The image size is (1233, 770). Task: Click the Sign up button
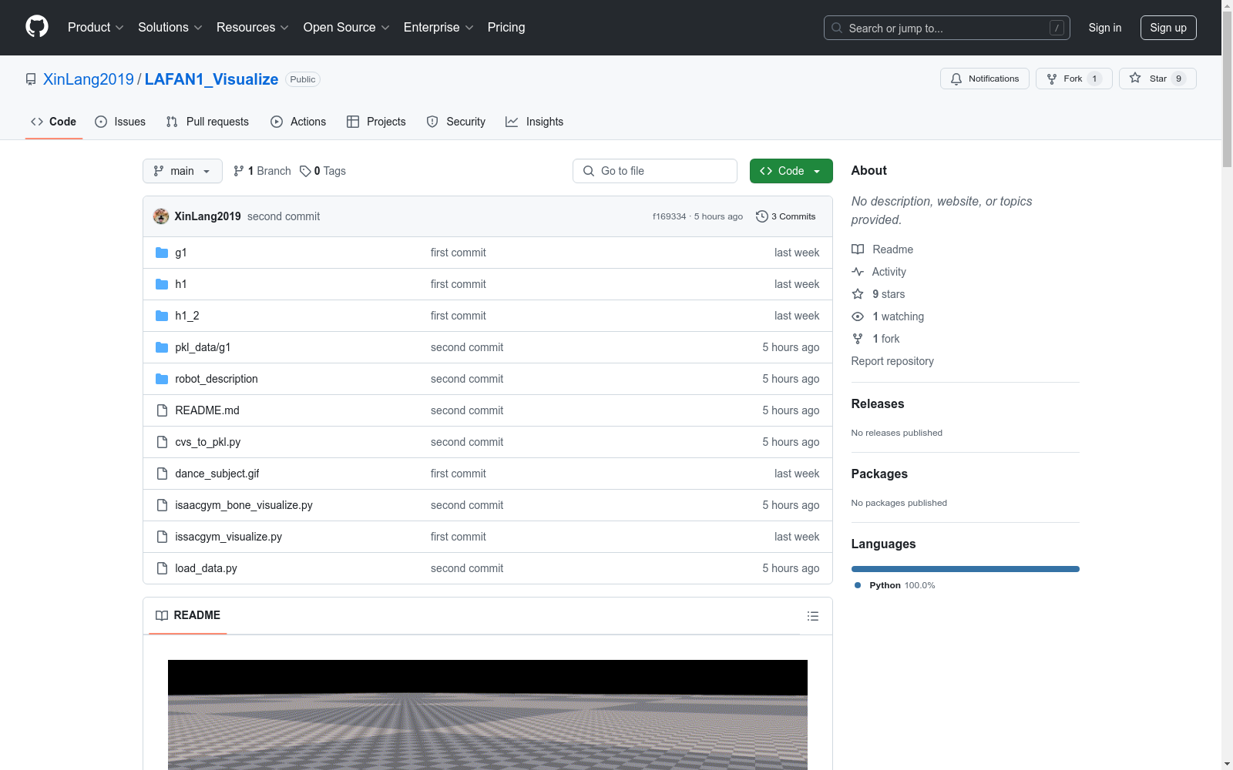[1168, 28]
